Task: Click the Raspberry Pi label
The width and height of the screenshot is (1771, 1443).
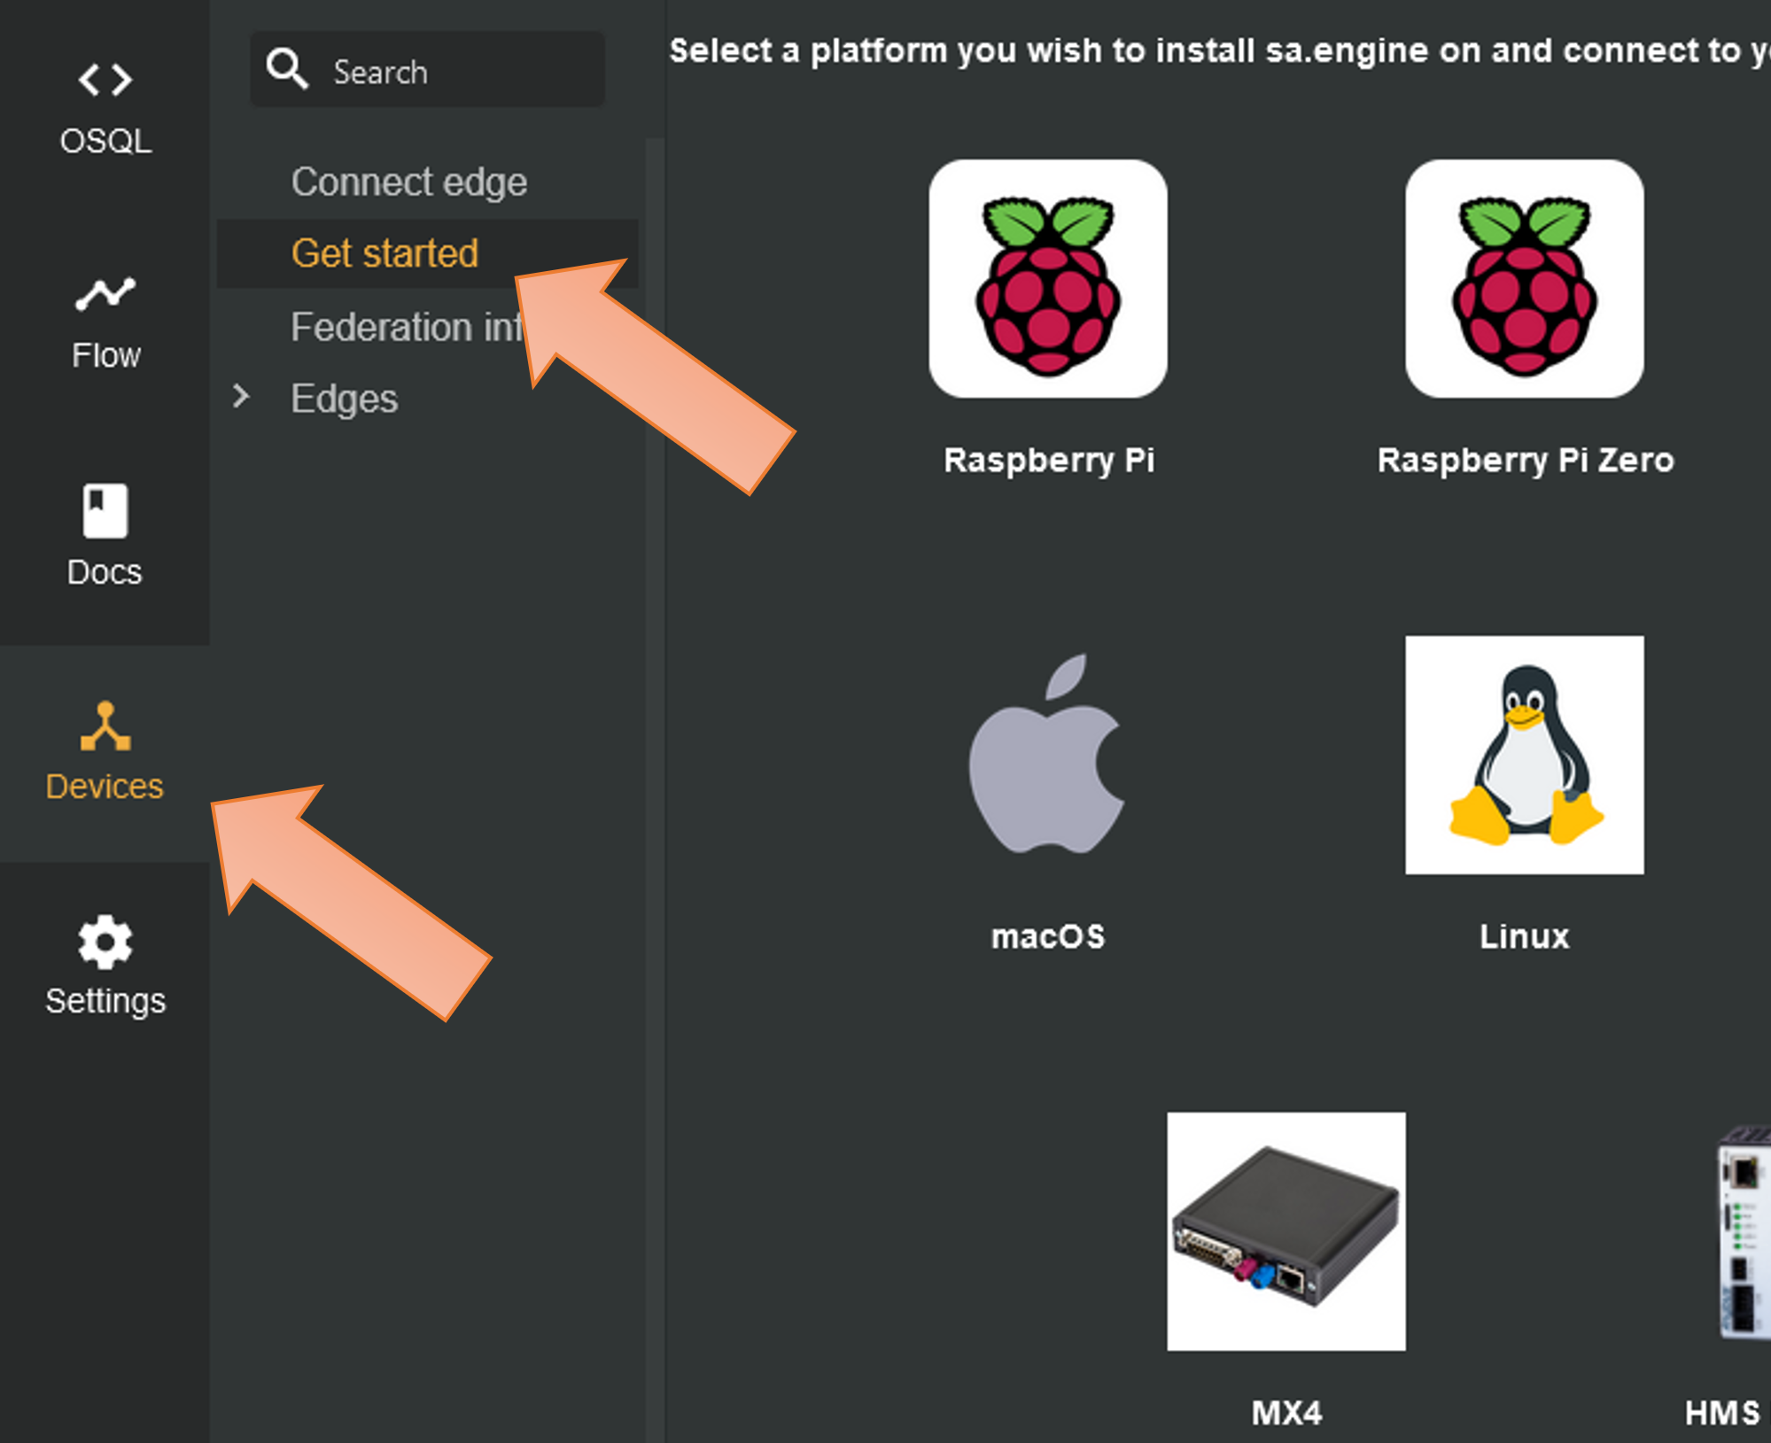Action: [1049, 461]
